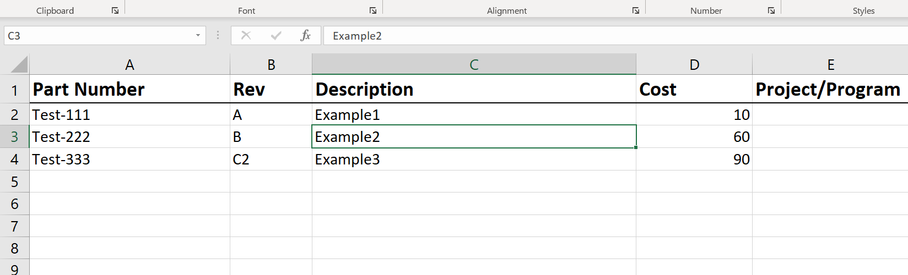Open the Alignment settings dialog launcher
This screenshot has width=908, height=275.
tap(636, 10)
